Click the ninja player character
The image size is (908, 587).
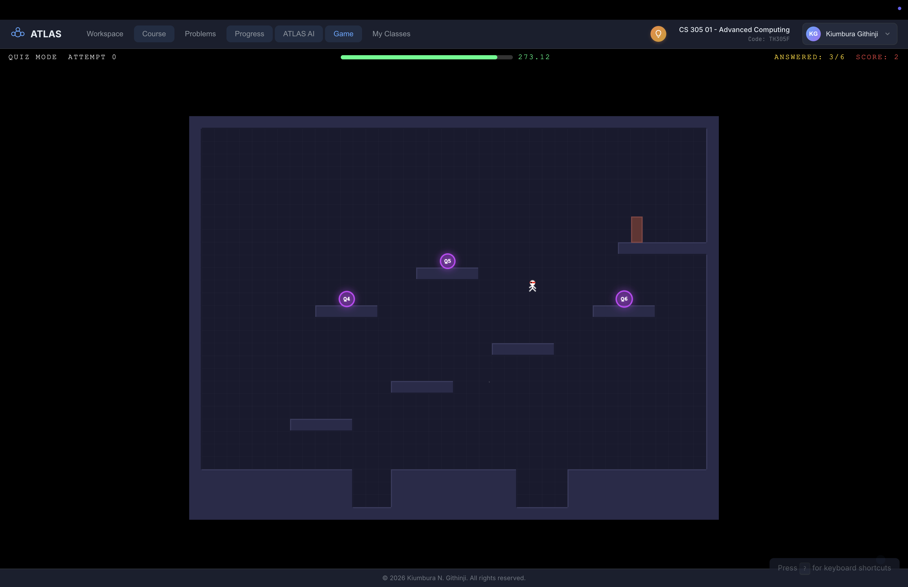coord(532,286)
